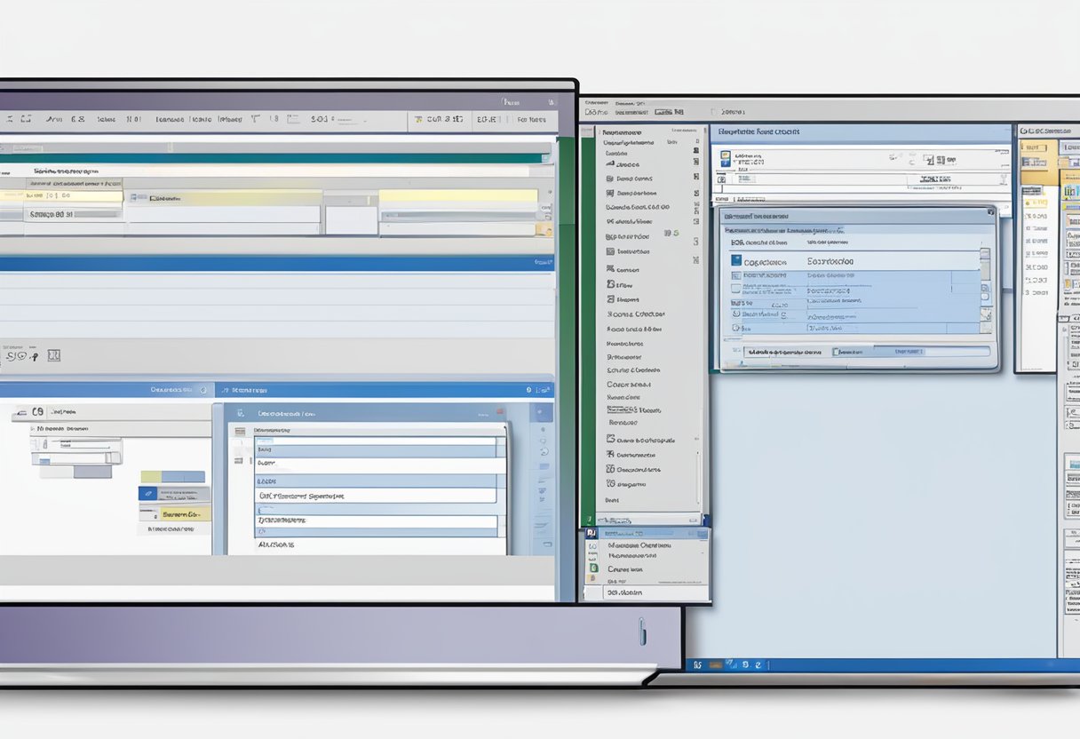The height and width of the screenshot is (739, 1080).
Task: Open the wide yellow combo box in the toolbar row
Action: [457, 195]
